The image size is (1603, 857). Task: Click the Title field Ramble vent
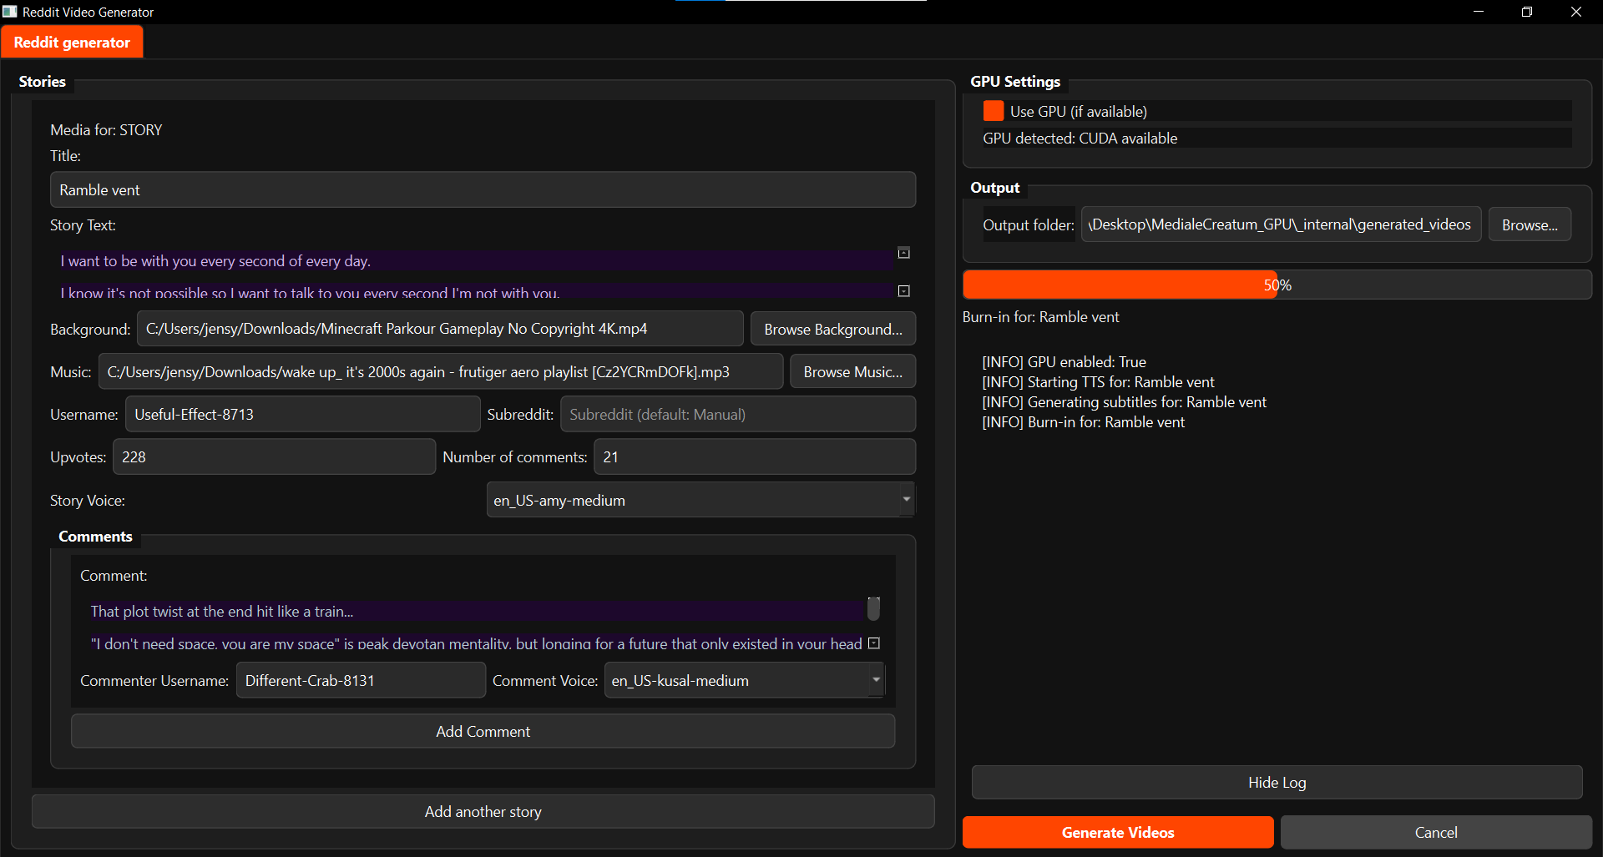pos(483,189)
